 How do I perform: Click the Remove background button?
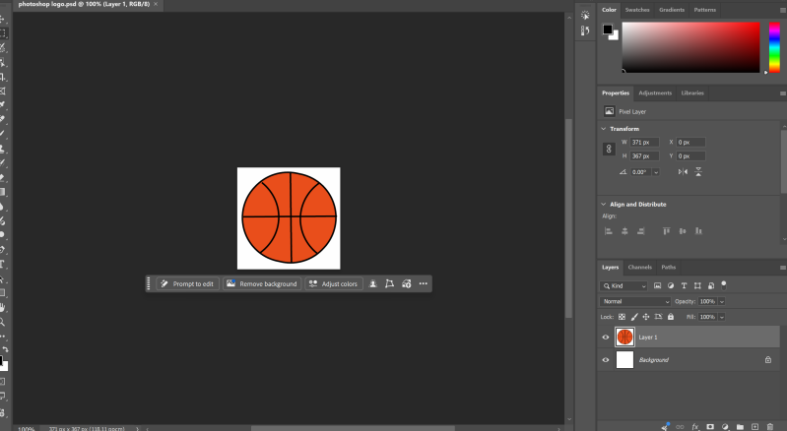pyautogui.click(x=262, y=283)
